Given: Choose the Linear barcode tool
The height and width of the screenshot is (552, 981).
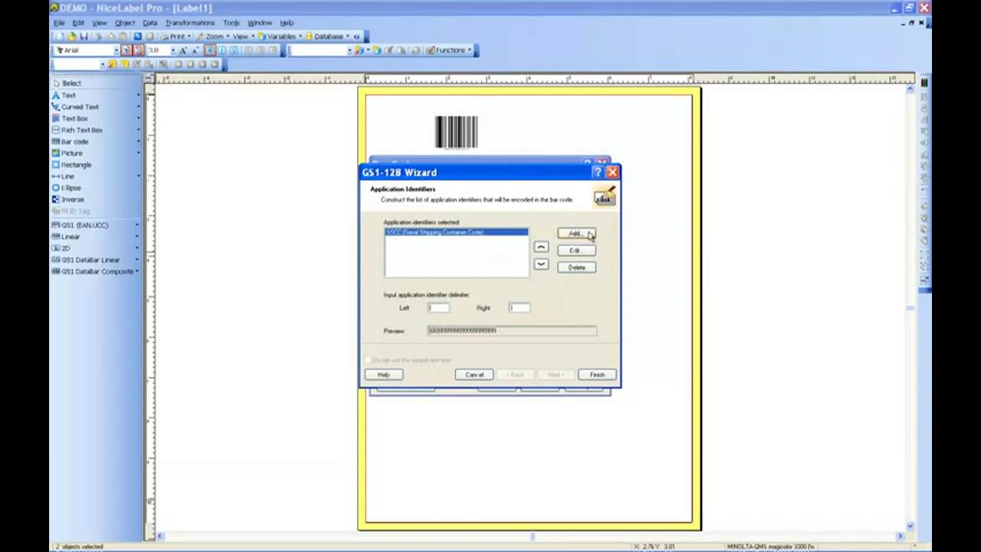Looking at the screenshot, I should coord(66,236).
